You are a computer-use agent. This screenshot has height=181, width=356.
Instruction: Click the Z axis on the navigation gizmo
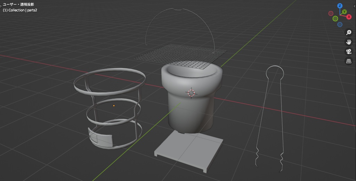point(340,6)
